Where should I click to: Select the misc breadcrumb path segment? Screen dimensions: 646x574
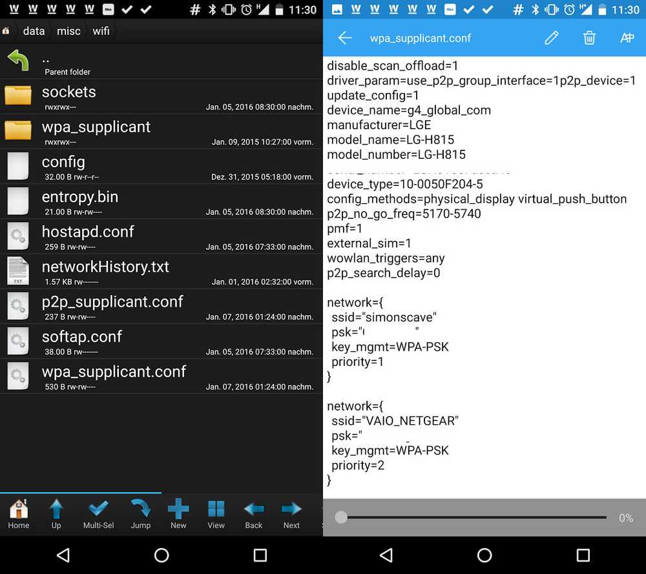[x=68, y=31]
